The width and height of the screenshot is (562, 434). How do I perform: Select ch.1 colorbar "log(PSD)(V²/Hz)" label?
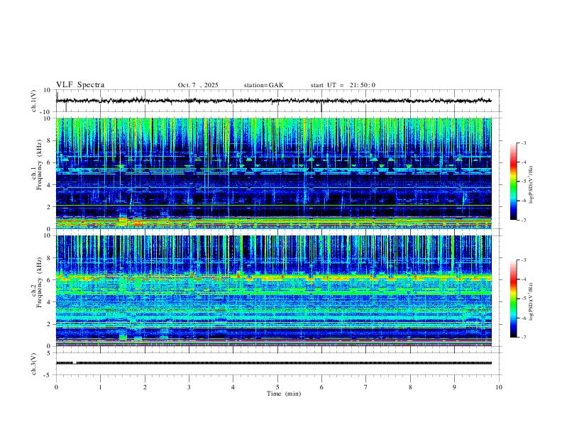pos(531,185)
